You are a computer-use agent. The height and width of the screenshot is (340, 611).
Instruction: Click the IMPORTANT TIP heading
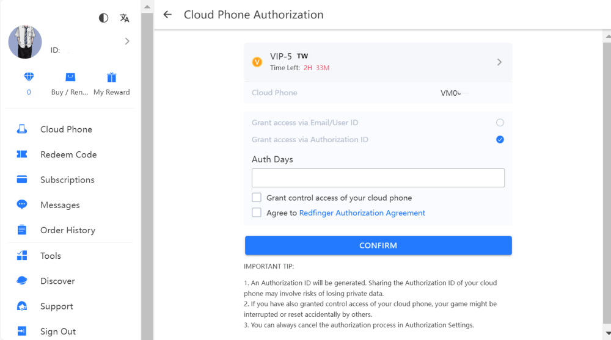click(269, 266)
